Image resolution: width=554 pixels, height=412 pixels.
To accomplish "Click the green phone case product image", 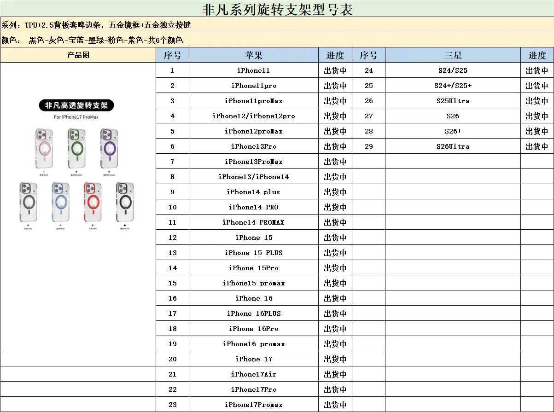I will point(76,148).
